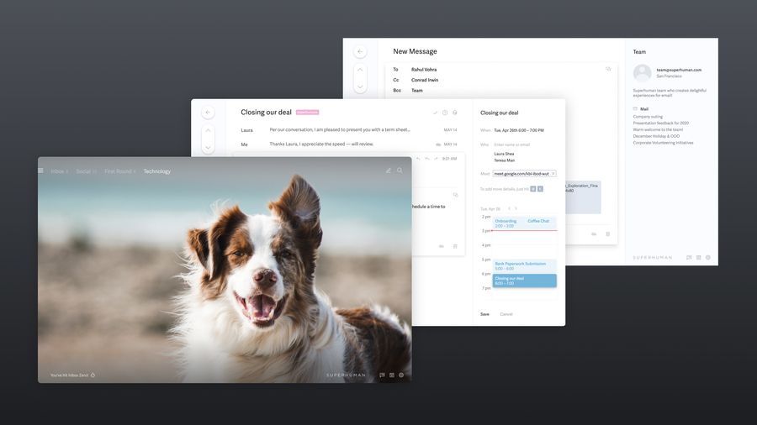Image resolution: width=757 pixels, height=425 pixels.
Task: Open the Onboarding calendar event
Action: 508,223
